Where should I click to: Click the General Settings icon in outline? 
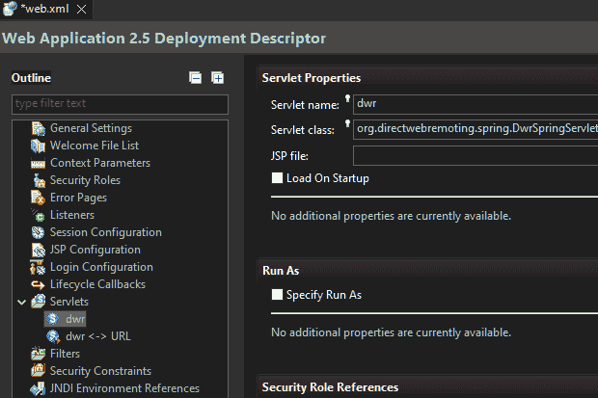coord(39,128)
